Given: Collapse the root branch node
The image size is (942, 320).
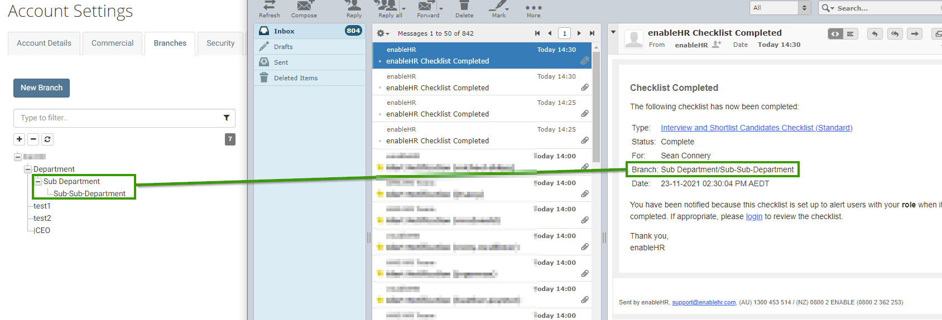Looking at the screenshot, I should pos(18,157).
